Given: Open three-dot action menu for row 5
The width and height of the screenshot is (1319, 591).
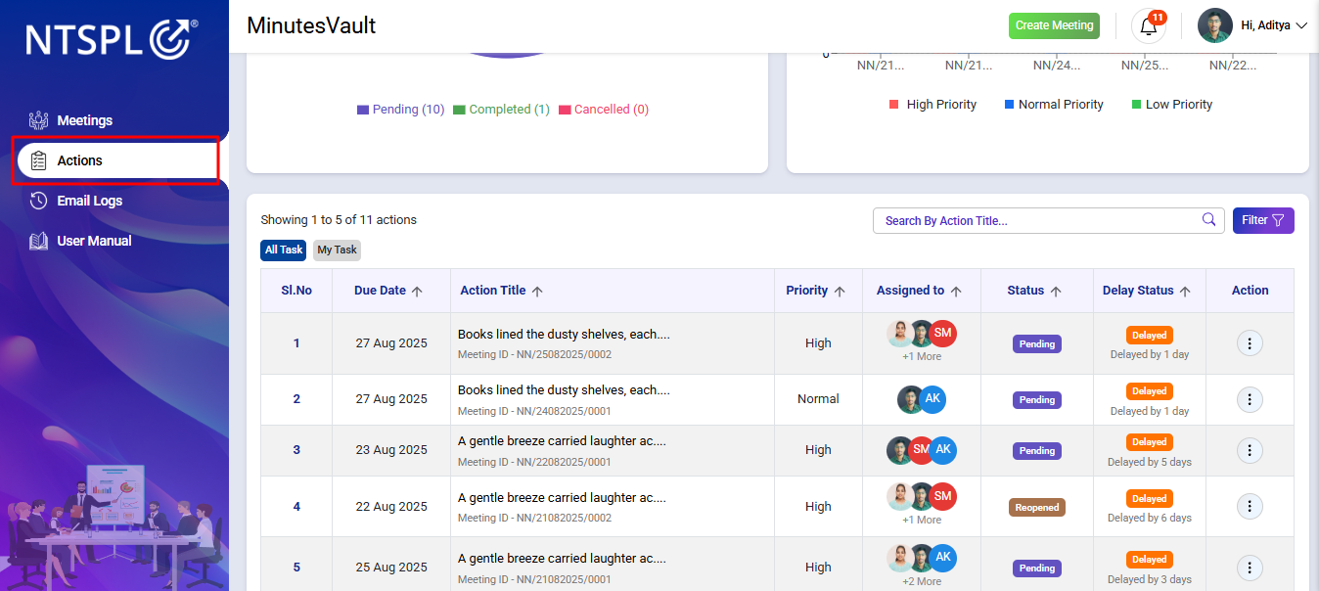Looking at the screenshot, I should click(1250, 568).
